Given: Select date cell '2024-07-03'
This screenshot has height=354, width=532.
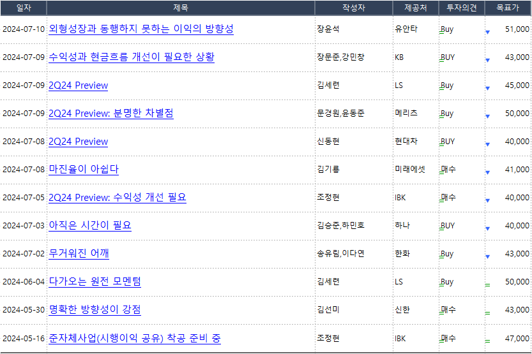Looking at the screenshot, I should 24,226.
